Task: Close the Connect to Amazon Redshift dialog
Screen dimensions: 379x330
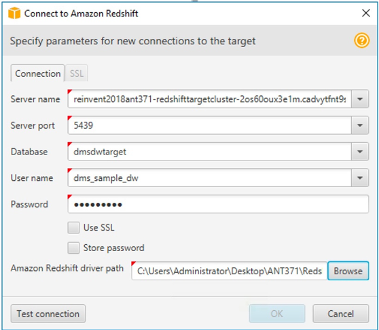Action: point(366,13)
